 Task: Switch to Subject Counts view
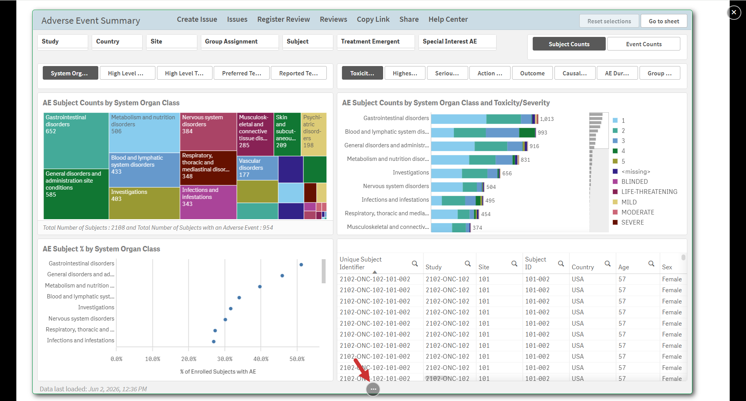coord(569,44)
